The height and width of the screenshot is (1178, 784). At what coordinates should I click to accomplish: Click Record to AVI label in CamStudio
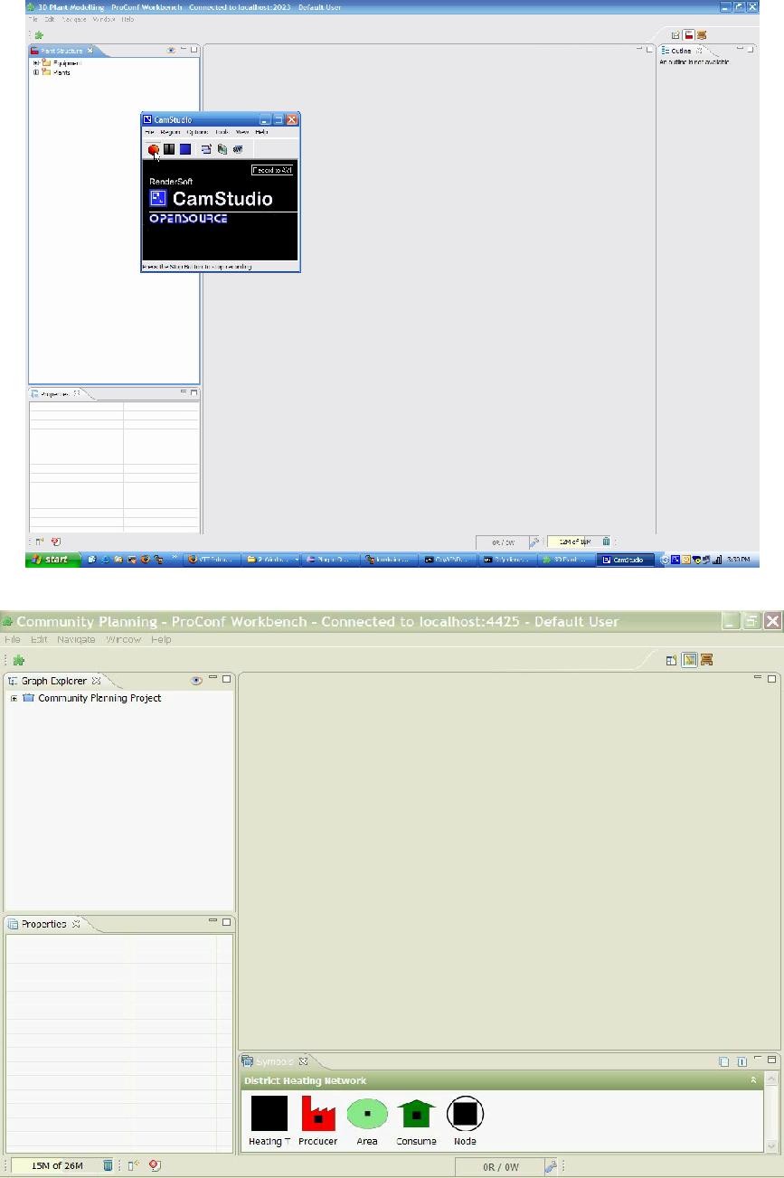272,170
